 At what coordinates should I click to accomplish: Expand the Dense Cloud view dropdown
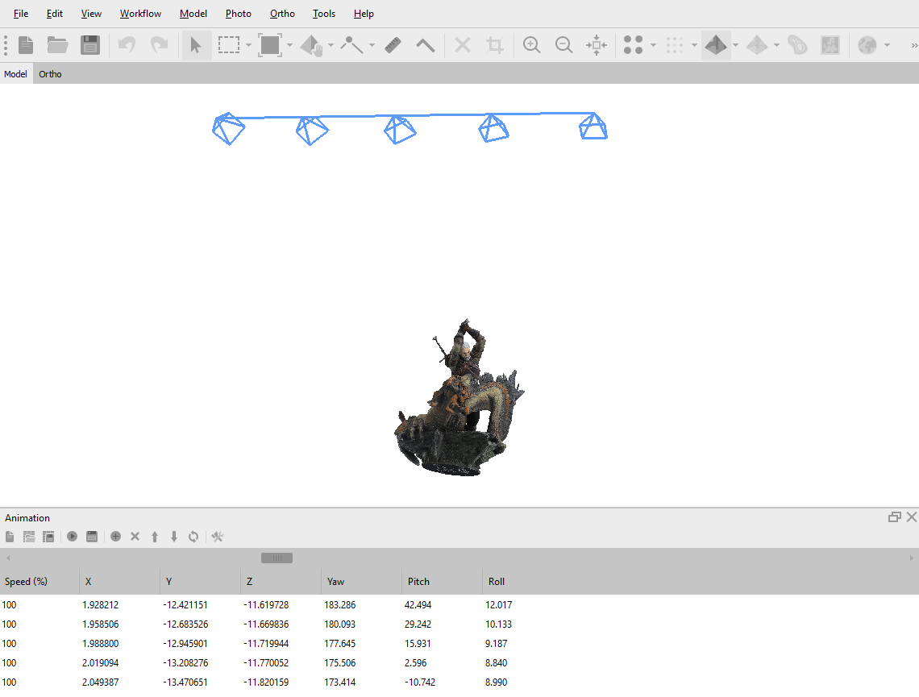695,45
